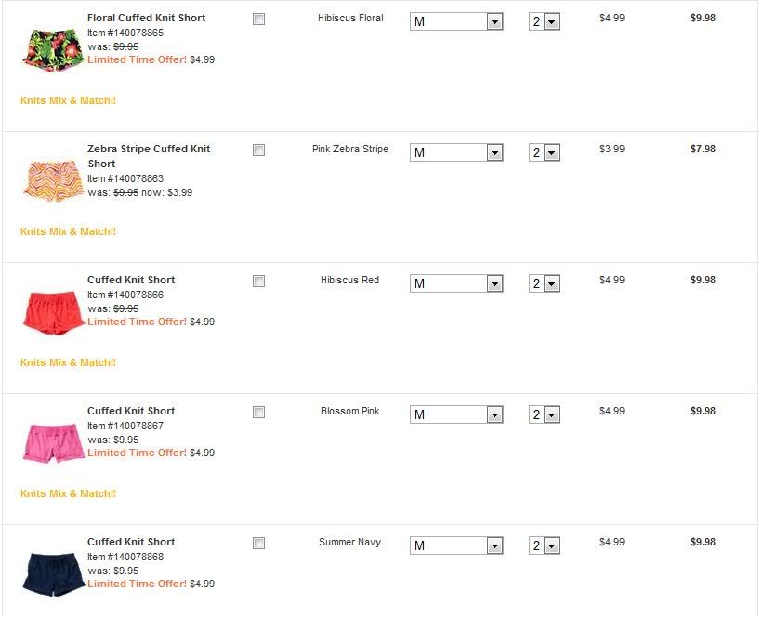Select the Blossom Pink short picture
Image resolution: width=777 pixels, height=617 pixels.
point(53,442)
